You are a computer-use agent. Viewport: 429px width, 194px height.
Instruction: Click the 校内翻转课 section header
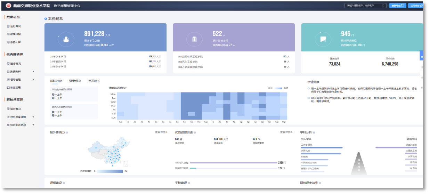click(x=15, y=54)
